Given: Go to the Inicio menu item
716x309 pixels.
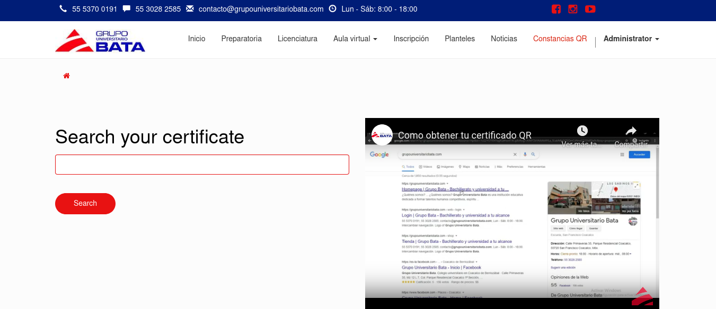Looking at the screenshot, I should 197,39.
